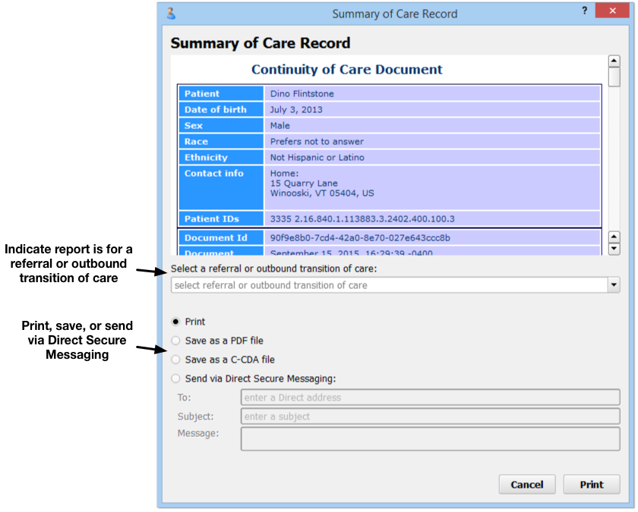Click Race value Prefers not to answer
The image size is (638, 512).
(317, 141)
